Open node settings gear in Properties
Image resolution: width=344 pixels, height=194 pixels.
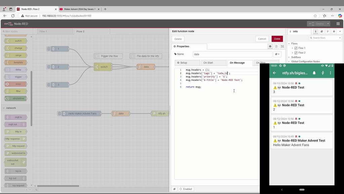click(270, 46)
